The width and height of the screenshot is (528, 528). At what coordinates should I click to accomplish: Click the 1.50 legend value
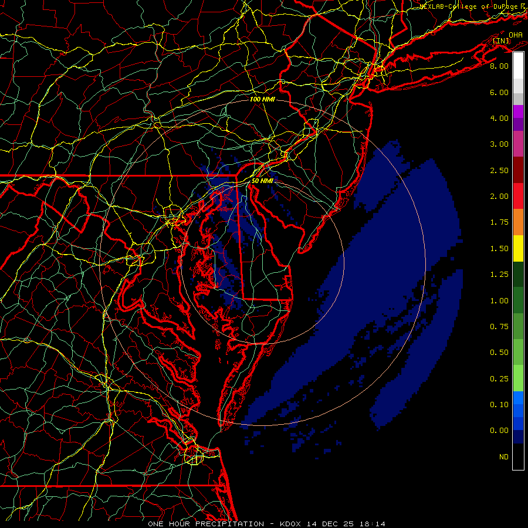499,249
